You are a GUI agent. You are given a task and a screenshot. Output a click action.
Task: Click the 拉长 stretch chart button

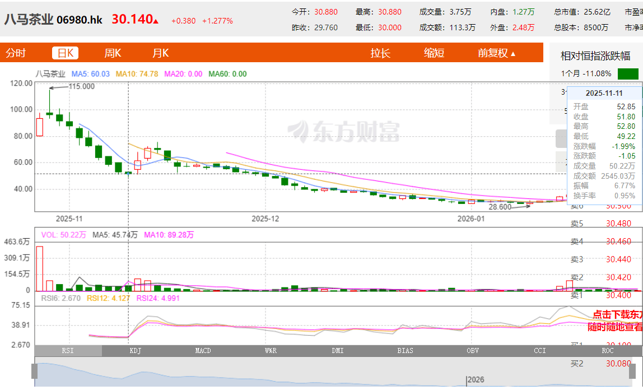point(380,53)
